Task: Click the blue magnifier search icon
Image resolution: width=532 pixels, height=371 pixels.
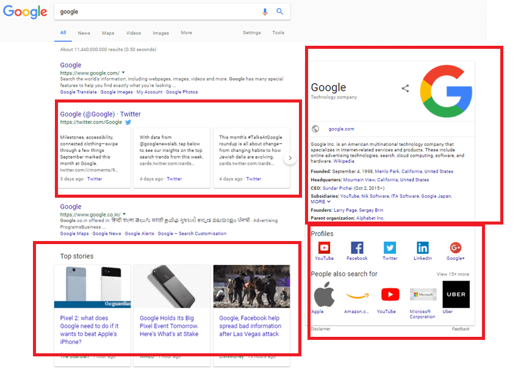Action: (279, 12)
